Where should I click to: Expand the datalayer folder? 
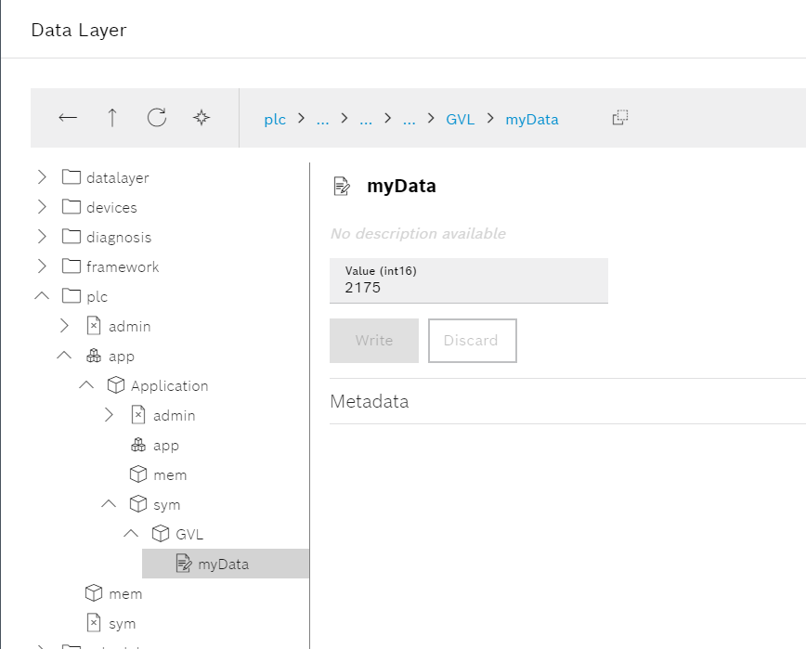42,177
